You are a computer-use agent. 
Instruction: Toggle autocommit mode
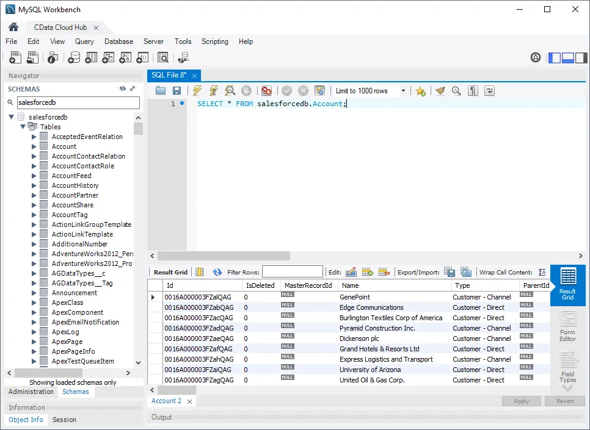point(320,90)
